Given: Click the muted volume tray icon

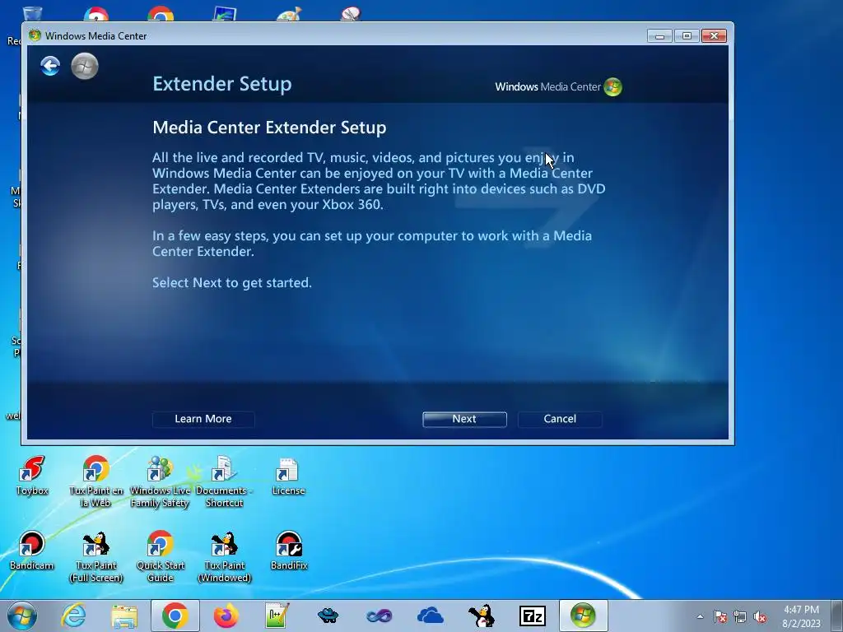Looking at the screenshot, I should pyautogui.click(x=760, y=616).
